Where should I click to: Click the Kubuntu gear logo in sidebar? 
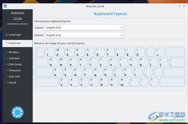click(x=17, y=112)
